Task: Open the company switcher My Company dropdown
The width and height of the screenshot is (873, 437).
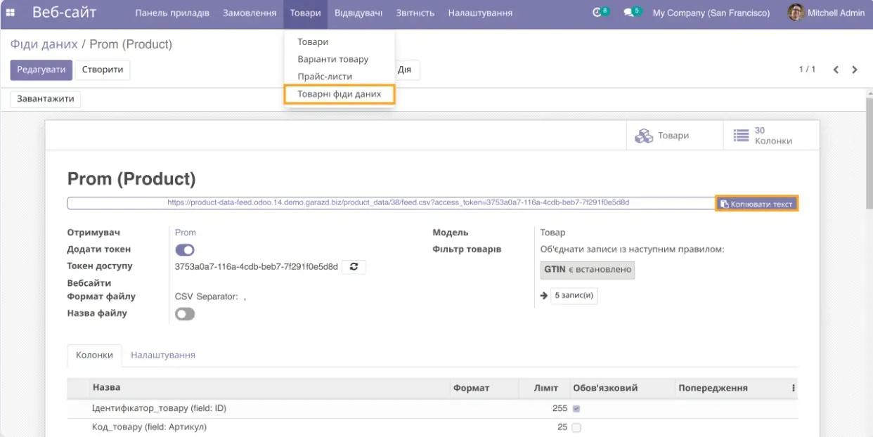Action: (x=711, y=13)
